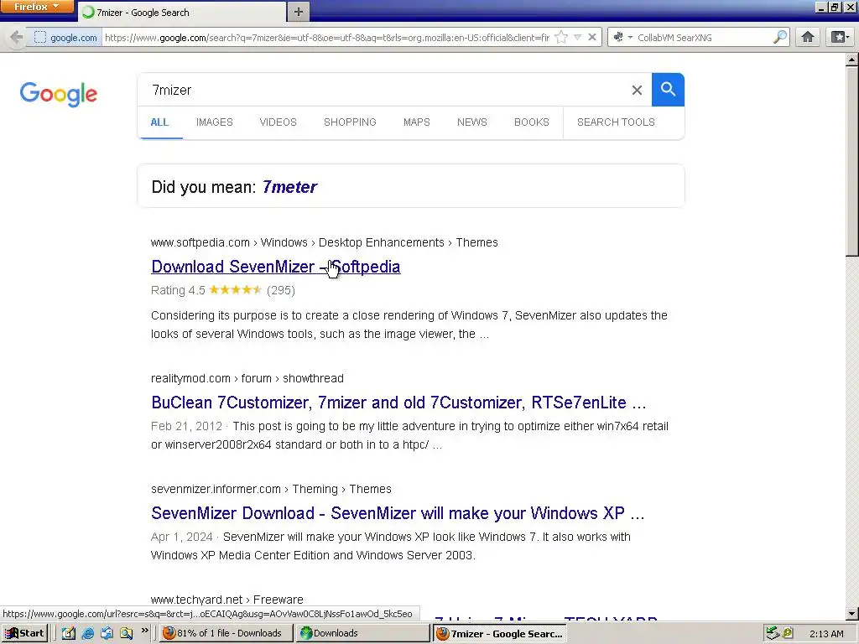This screenshot has width=859, height=644.
Task: Click the magnifier in the browser search box
Action: (x=780, y=37)
